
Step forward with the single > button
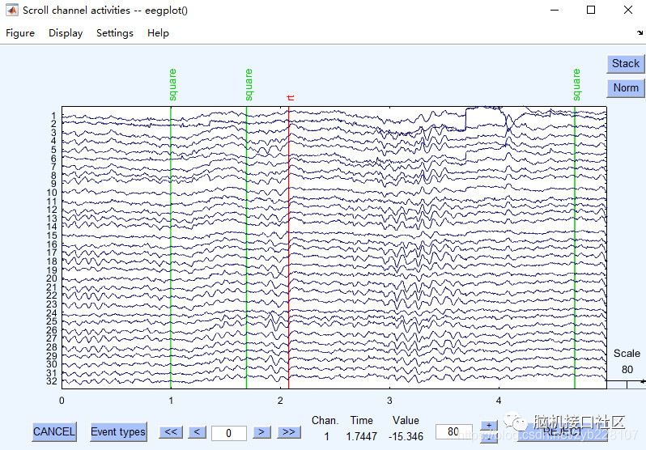point(261,432)
